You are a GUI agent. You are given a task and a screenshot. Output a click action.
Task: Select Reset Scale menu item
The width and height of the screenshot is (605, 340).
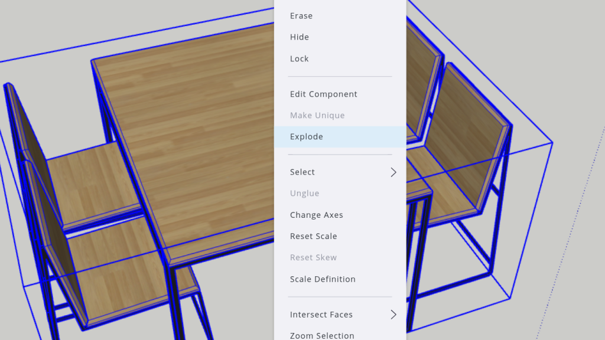pos(313,237)
